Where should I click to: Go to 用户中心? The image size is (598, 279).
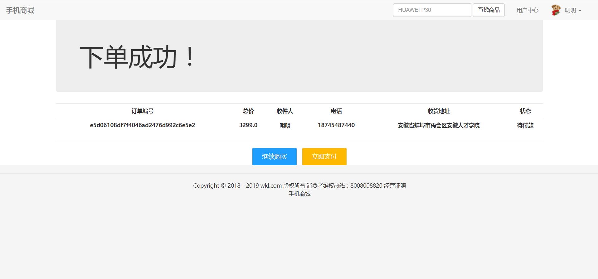[x=527, y=10]
